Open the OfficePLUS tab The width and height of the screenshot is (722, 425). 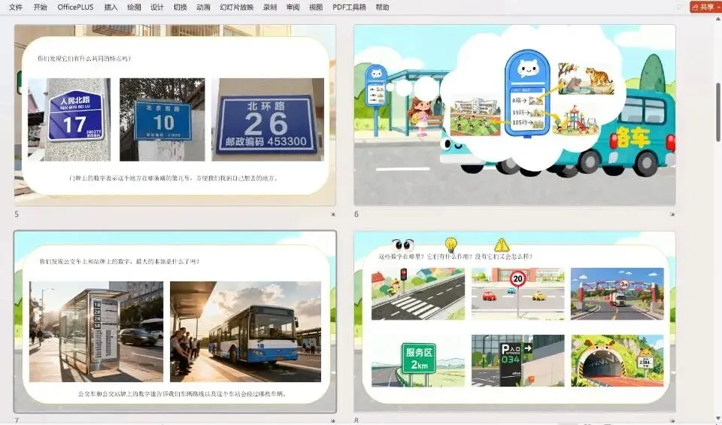click(75, 7)
